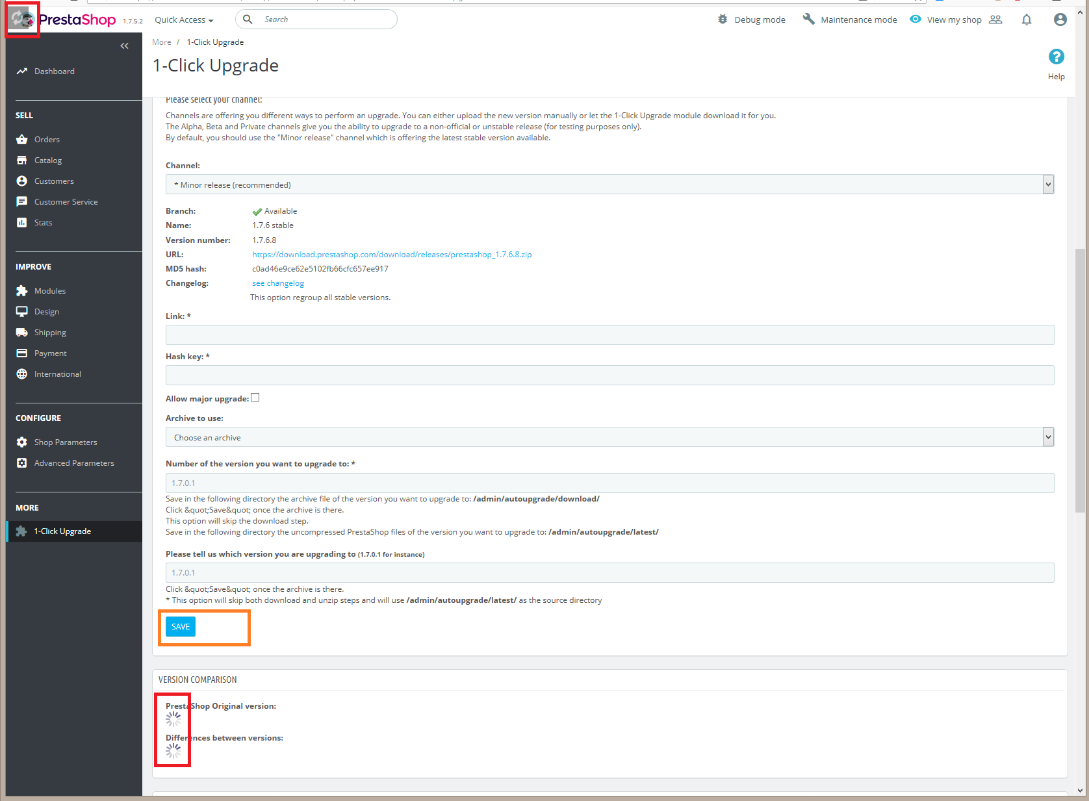Click the Customers person icon
This screenshot has width=1089, height=801.
[x=22, y=181]
